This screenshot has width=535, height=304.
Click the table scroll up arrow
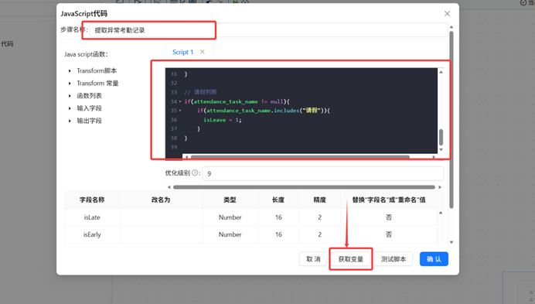tap(441, 213)
